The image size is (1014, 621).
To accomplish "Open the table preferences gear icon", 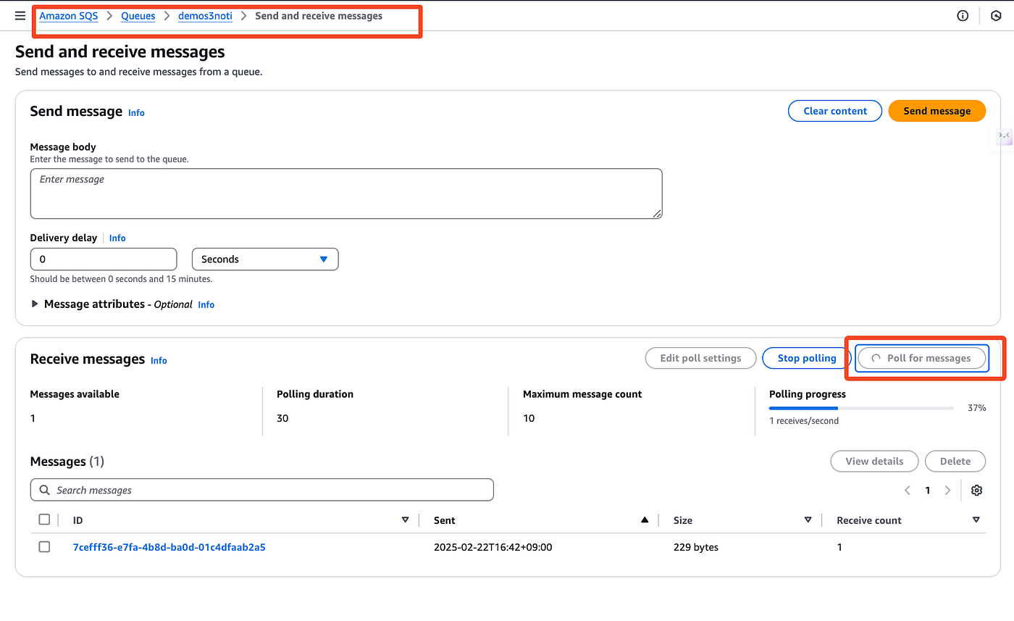I will click(x=976, y=491).
